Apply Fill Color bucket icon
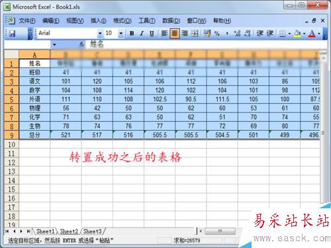 (297, 34)
